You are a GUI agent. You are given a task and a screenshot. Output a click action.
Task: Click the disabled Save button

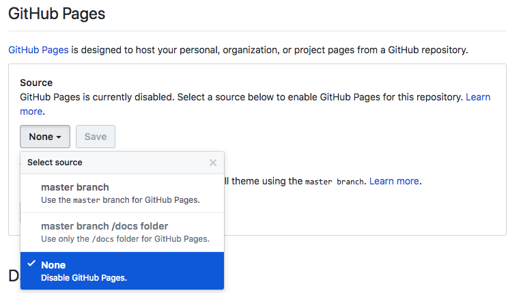96,137
